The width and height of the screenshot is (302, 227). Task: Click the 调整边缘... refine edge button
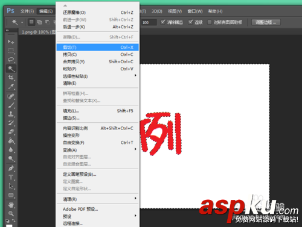tap(266, 22)
